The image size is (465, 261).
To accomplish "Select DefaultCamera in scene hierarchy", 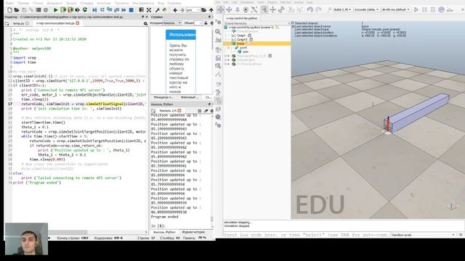I will click(x=247, y=31).
